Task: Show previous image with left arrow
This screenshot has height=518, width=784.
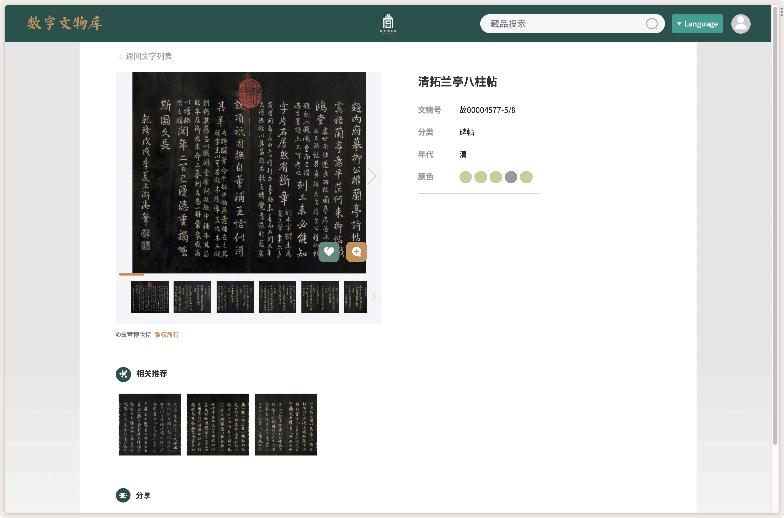Action: coord(125,175)
